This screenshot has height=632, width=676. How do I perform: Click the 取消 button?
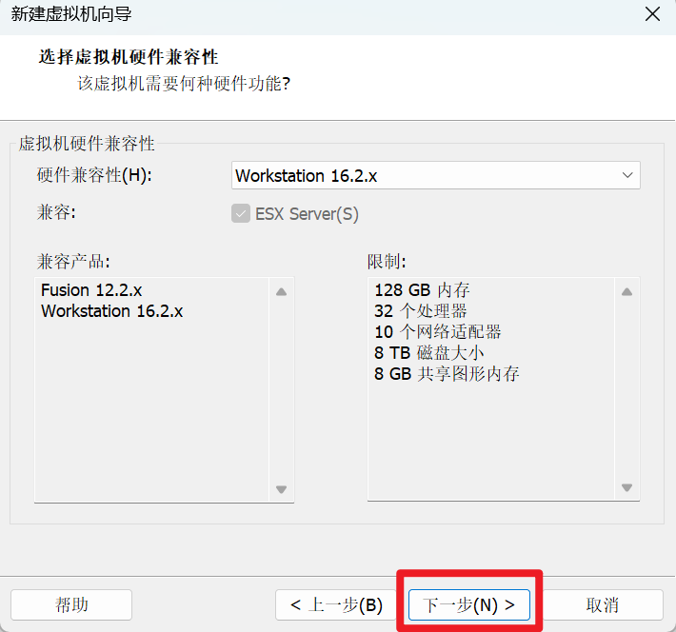(603, 604)
